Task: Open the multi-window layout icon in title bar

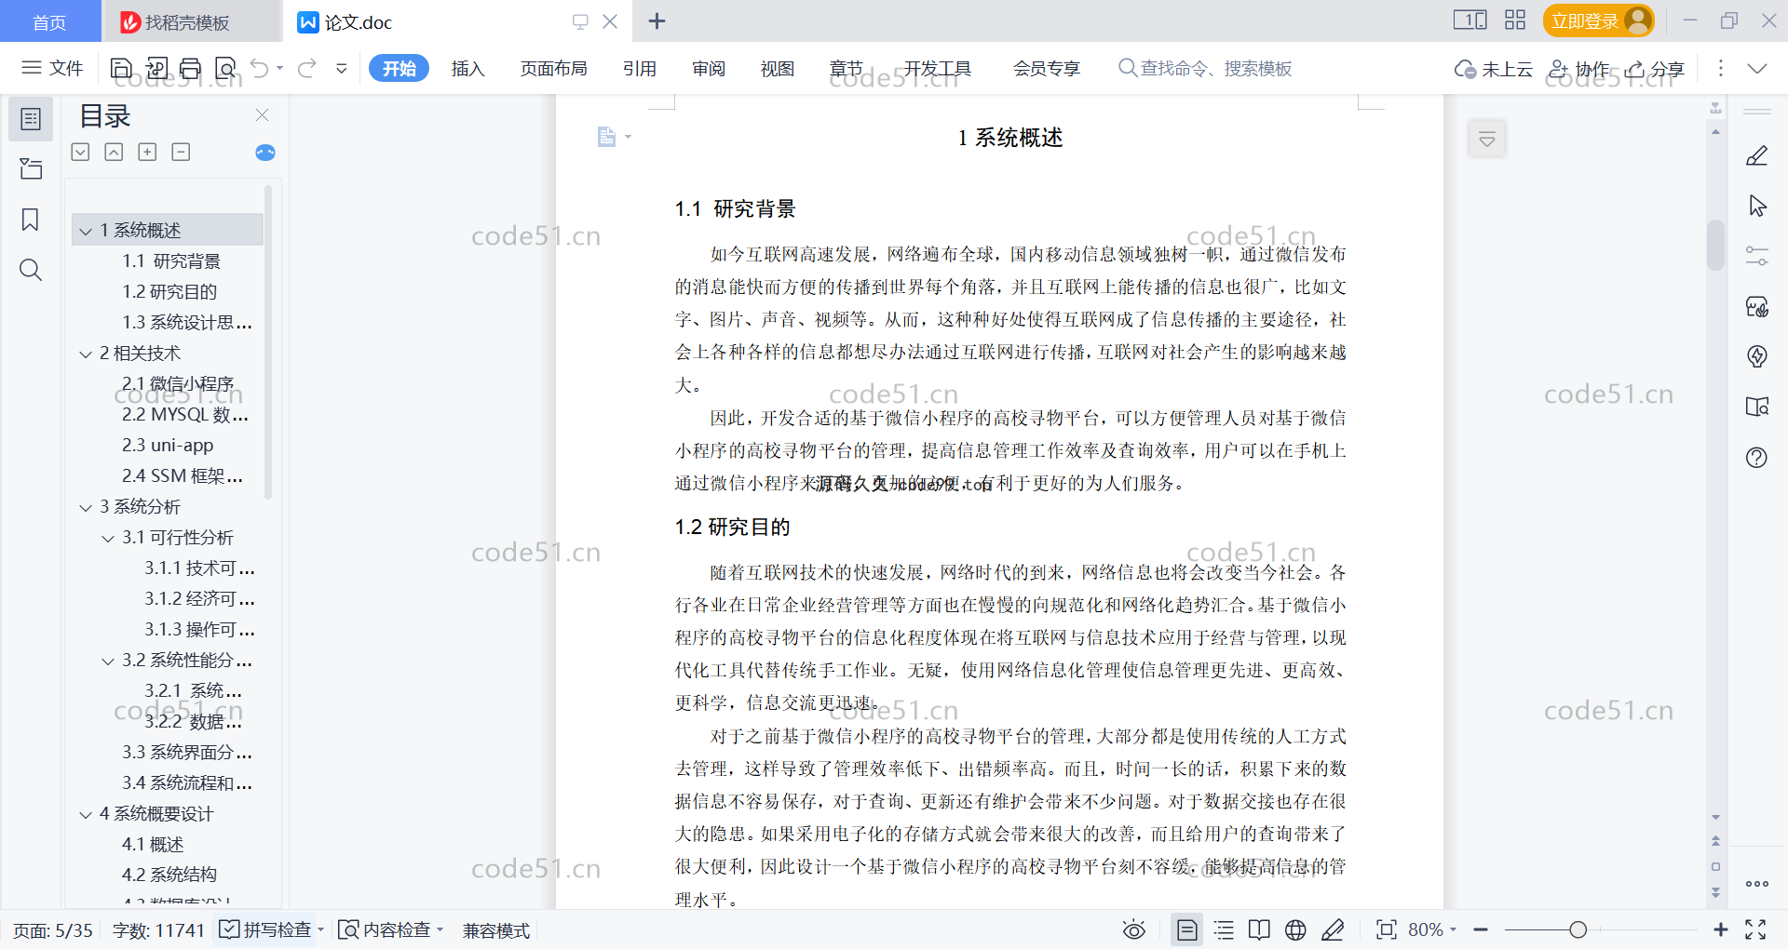Action: [1515, 20]
